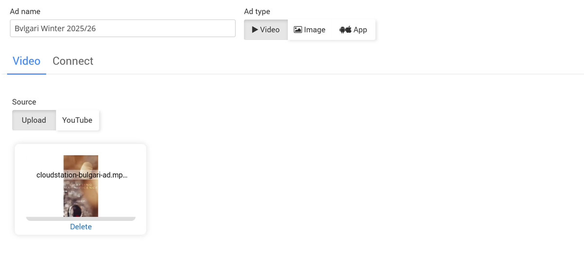Choose App as the ad type
This screenshot has height=255, width=584.
[353, 30]
